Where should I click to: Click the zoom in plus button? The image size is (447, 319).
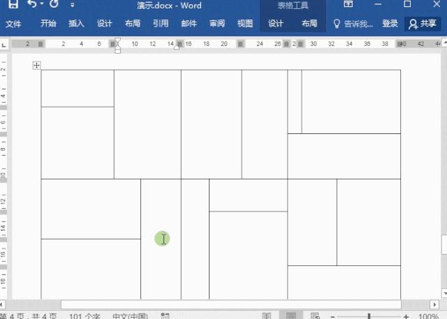click(406, 316)
